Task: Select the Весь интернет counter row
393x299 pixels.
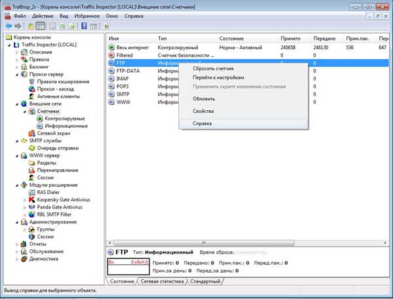Action: [x=248, y=47]
